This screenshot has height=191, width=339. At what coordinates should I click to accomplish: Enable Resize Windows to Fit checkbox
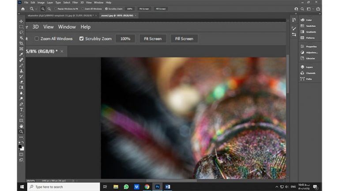(56, 9)
